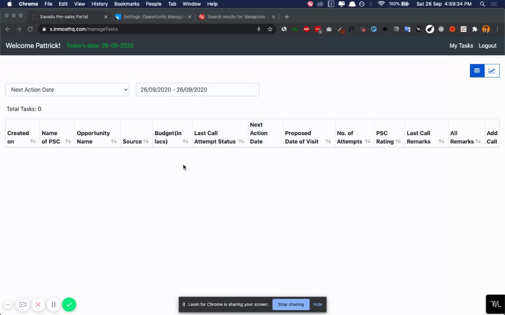Open Loom camera options icon
The height and width of the screenshot is (315, 505).
coord(22,304)
